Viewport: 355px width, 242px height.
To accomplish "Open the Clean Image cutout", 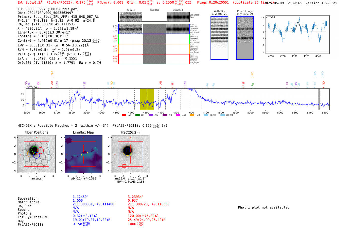I will (x=245, y=38).
